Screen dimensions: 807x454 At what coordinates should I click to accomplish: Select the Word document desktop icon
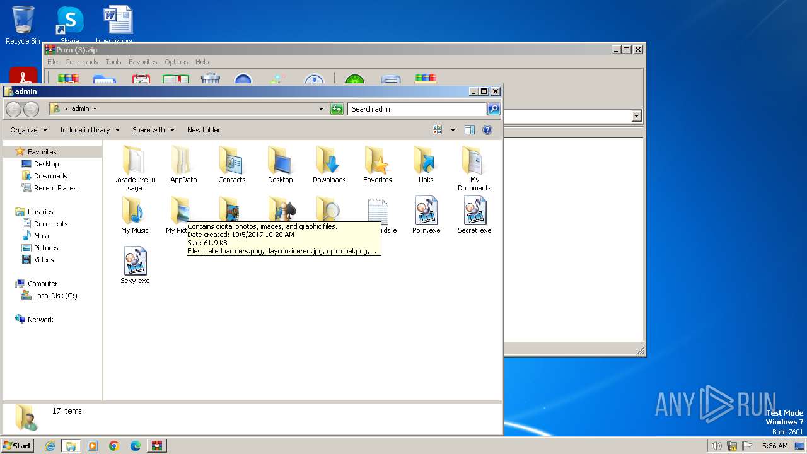click(118, 25)
